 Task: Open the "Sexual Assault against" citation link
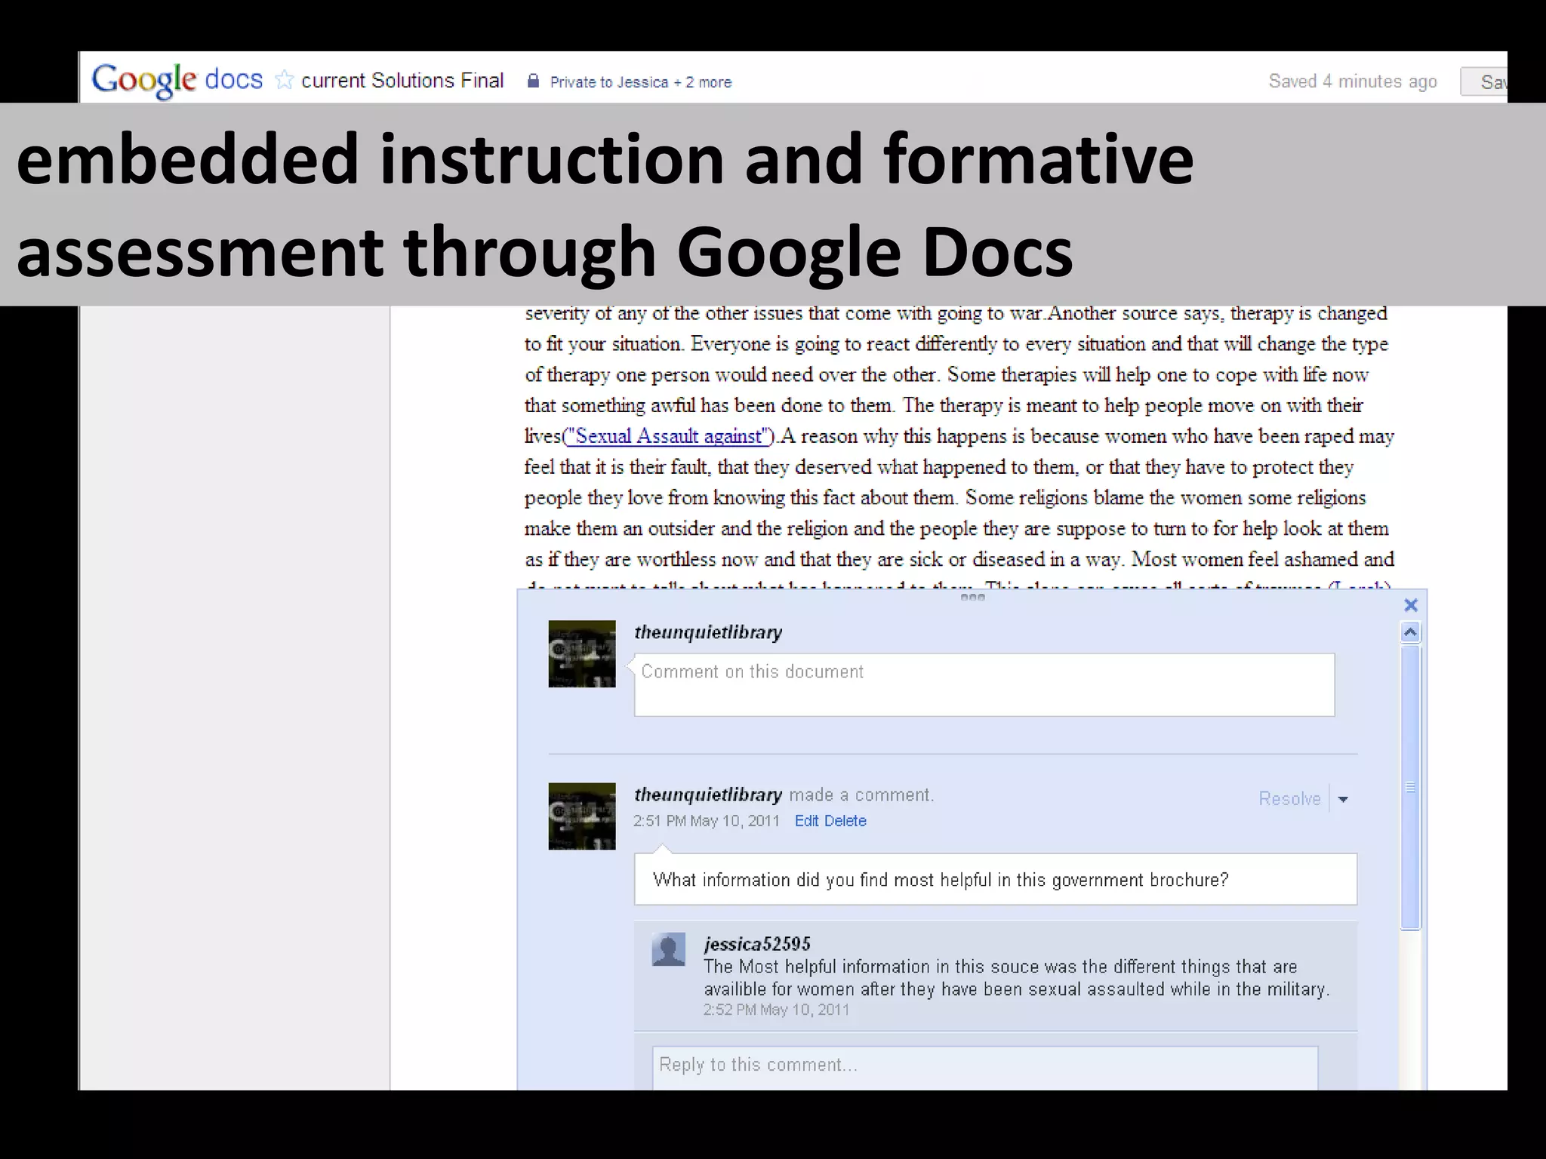pyautogui.click(x=669, y=436)
